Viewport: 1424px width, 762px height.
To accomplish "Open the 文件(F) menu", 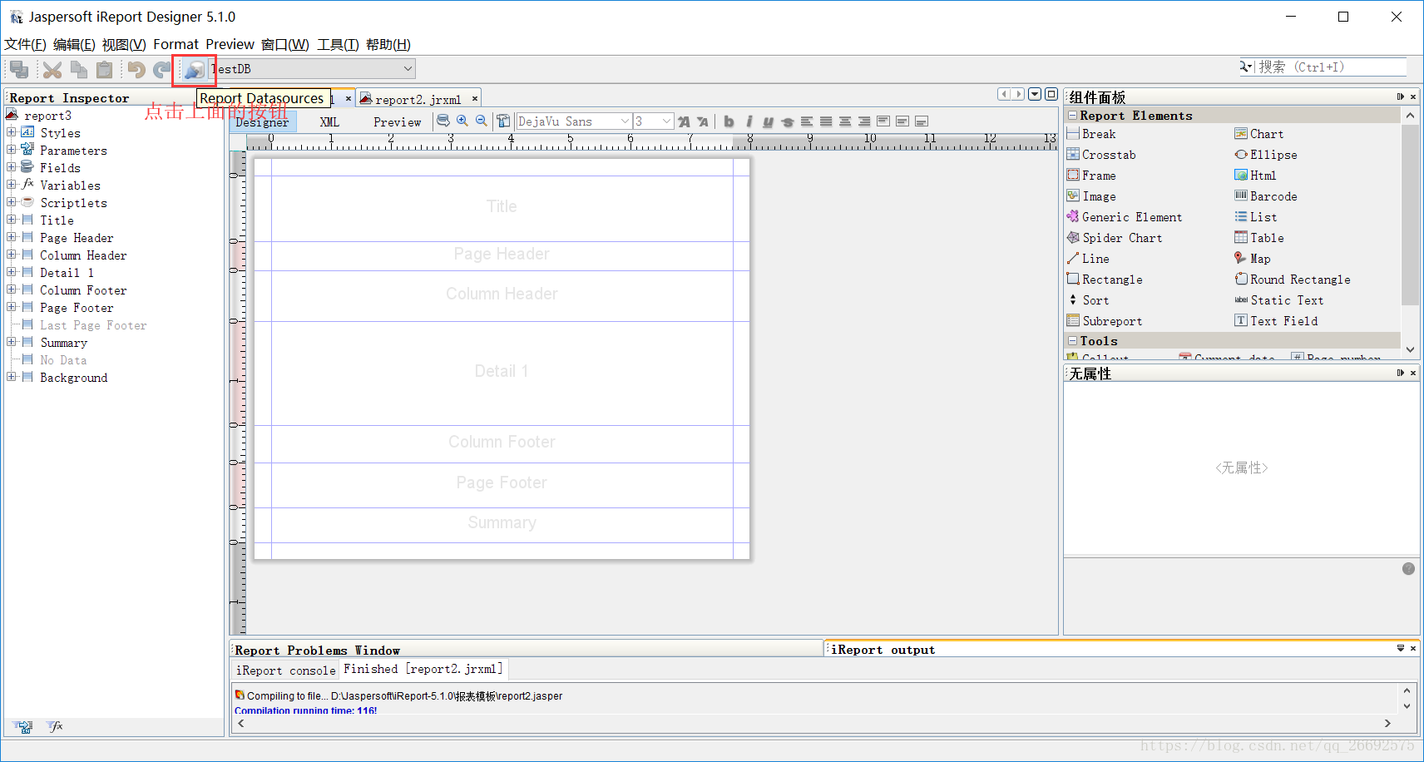I will (25, 45).
